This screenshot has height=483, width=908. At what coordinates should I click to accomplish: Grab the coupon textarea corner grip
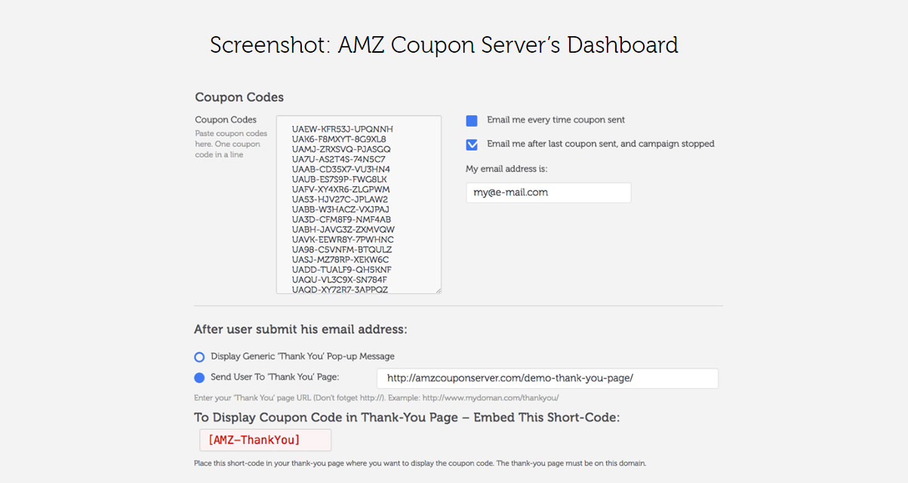[x=437, y=289]
